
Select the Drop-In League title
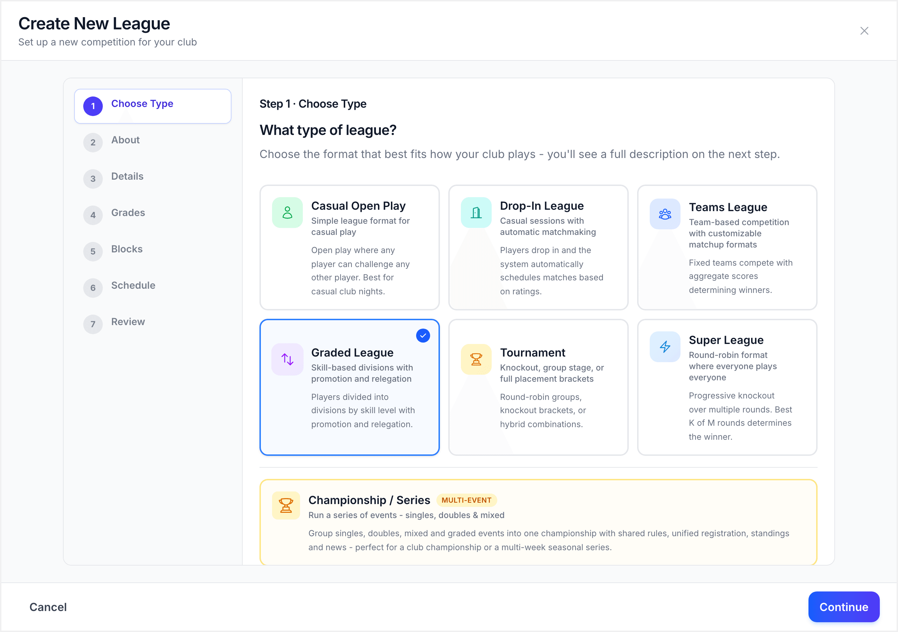541,206
